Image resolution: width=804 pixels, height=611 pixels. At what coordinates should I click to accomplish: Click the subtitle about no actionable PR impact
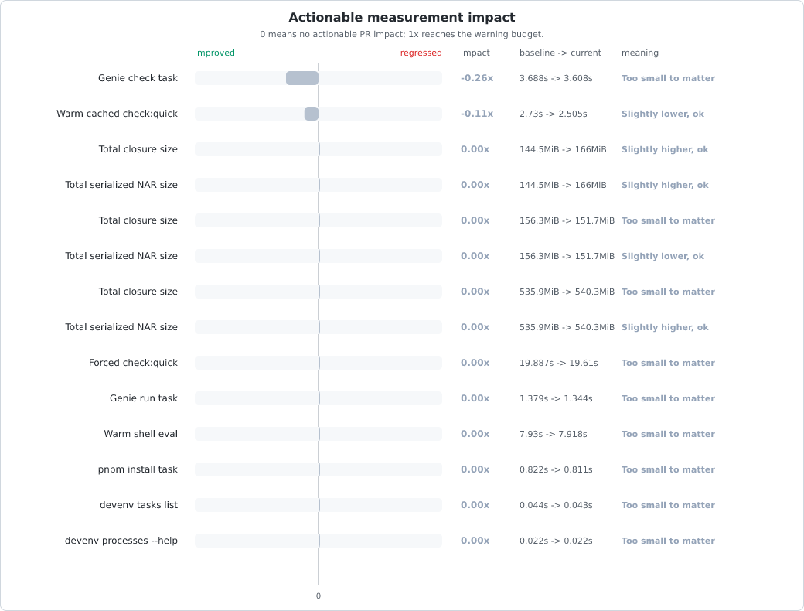(x=401, y=34)
